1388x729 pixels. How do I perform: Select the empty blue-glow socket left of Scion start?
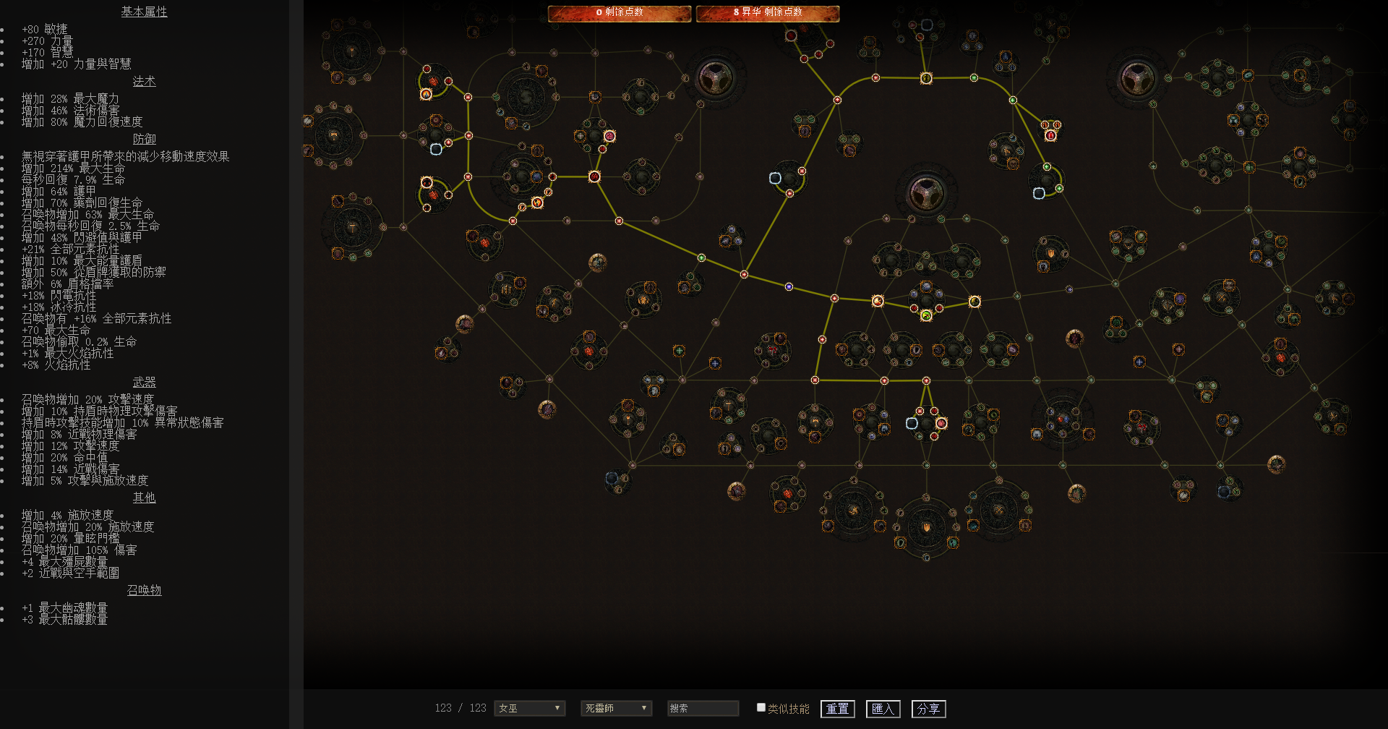point(775,178)
